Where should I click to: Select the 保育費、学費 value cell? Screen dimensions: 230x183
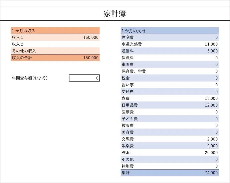pos(216,71)
